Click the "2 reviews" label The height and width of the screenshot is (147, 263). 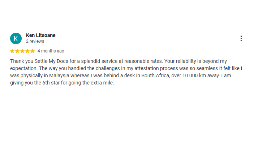tap(35, 41)
